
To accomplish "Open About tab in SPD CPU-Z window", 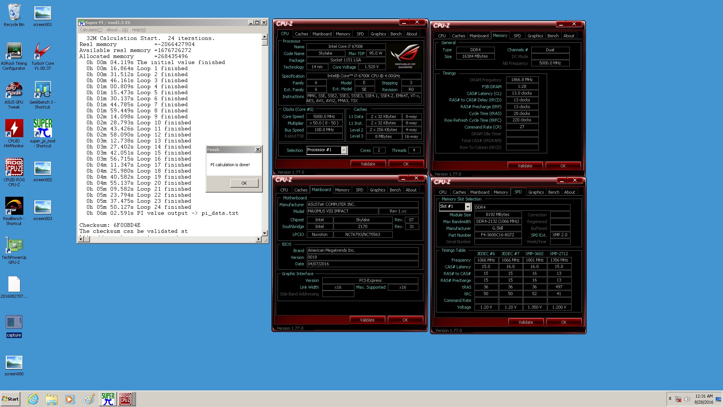I will click(x=569, y=192).
